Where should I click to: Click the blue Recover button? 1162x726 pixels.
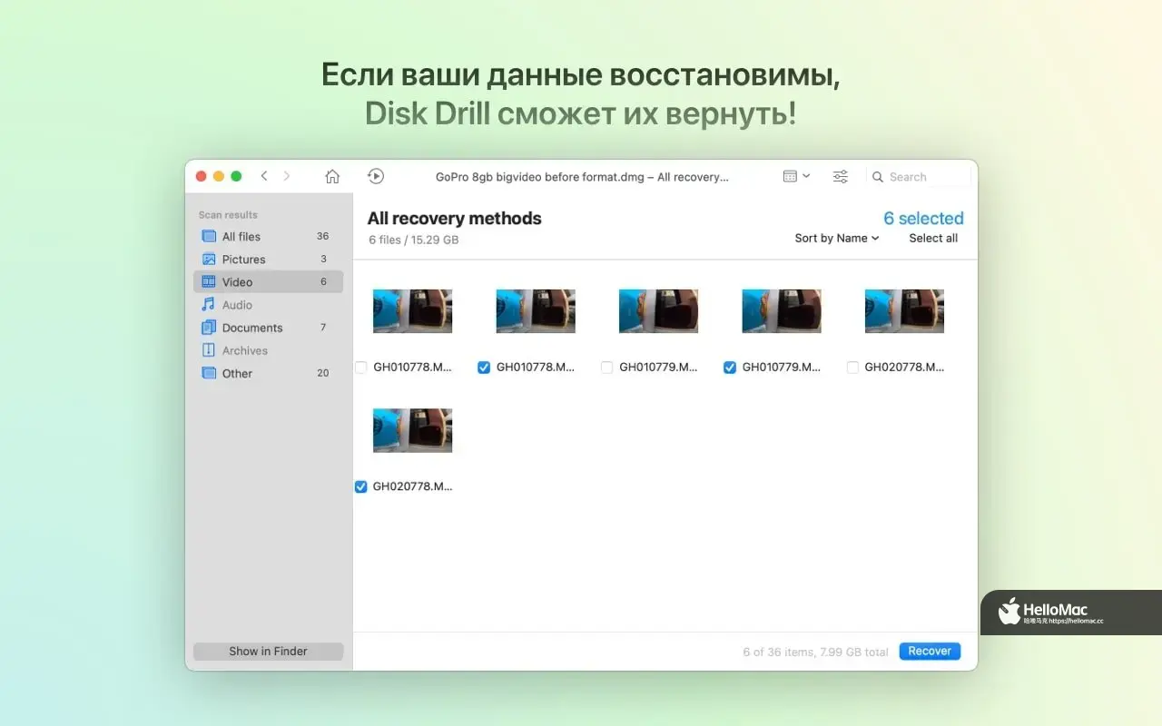[x=930, y=651]
